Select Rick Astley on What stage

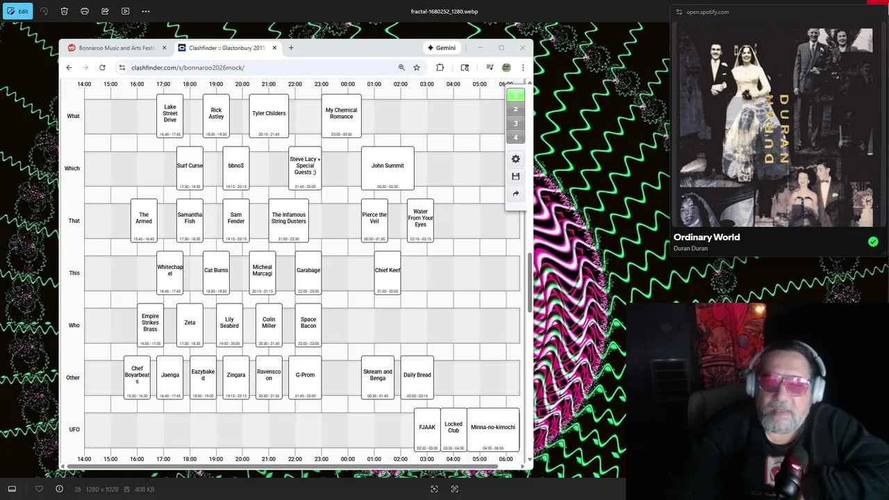pyautogui.click(x=216, y=116)
